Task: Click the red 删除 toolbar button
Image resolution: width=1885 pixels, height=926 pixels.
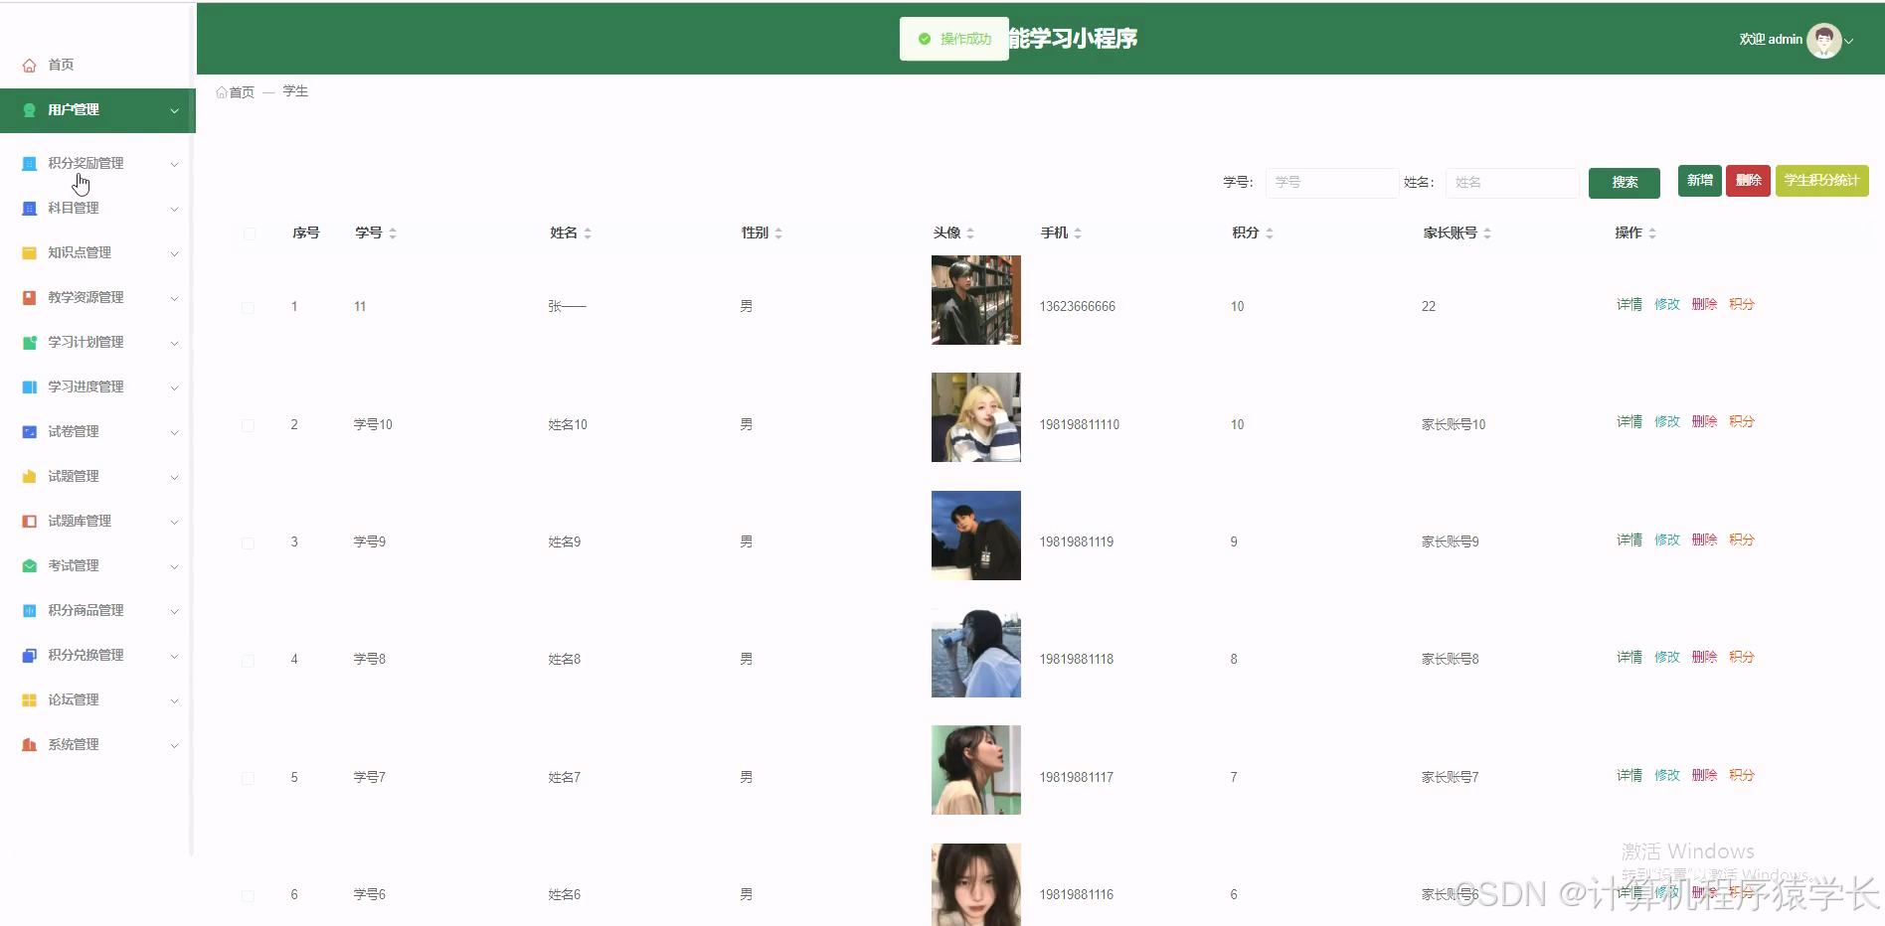Action: pos(1748,181)
